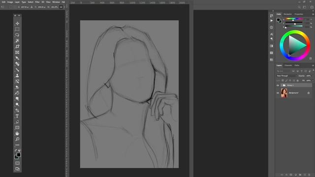Image resolution: width=315 pixels, height=177 pixels.
Task: Select the Frame tool
Action: (17, 53)
